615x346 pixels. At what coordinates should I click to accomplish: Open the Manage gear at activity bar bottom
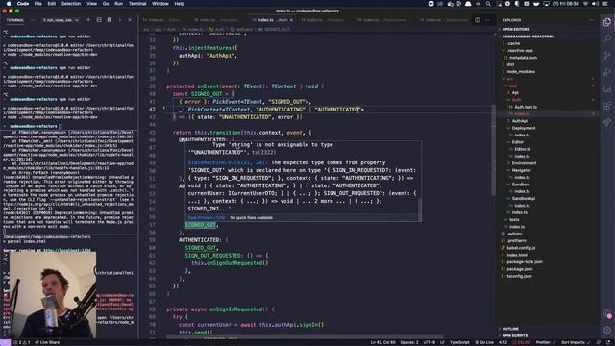coord(607,330)
